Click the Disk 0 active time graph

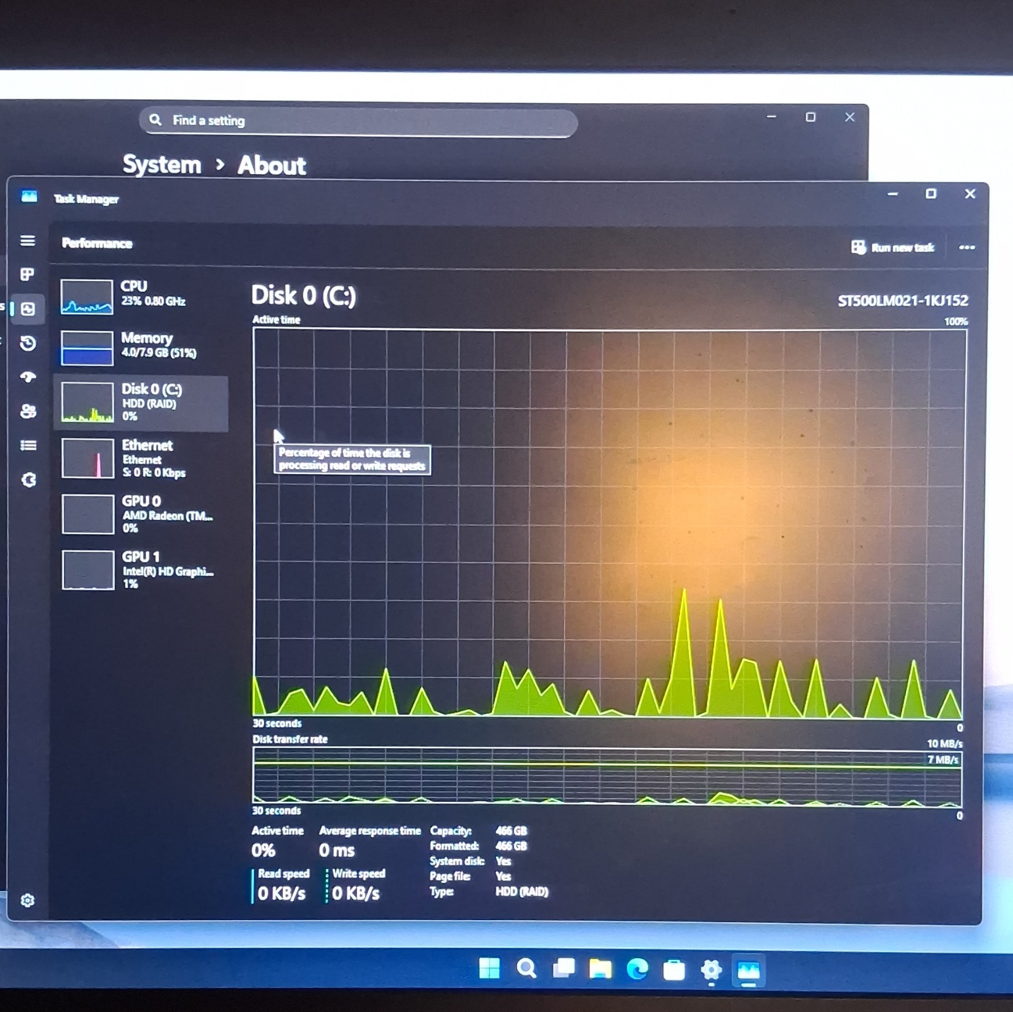[x=609, y=523]
